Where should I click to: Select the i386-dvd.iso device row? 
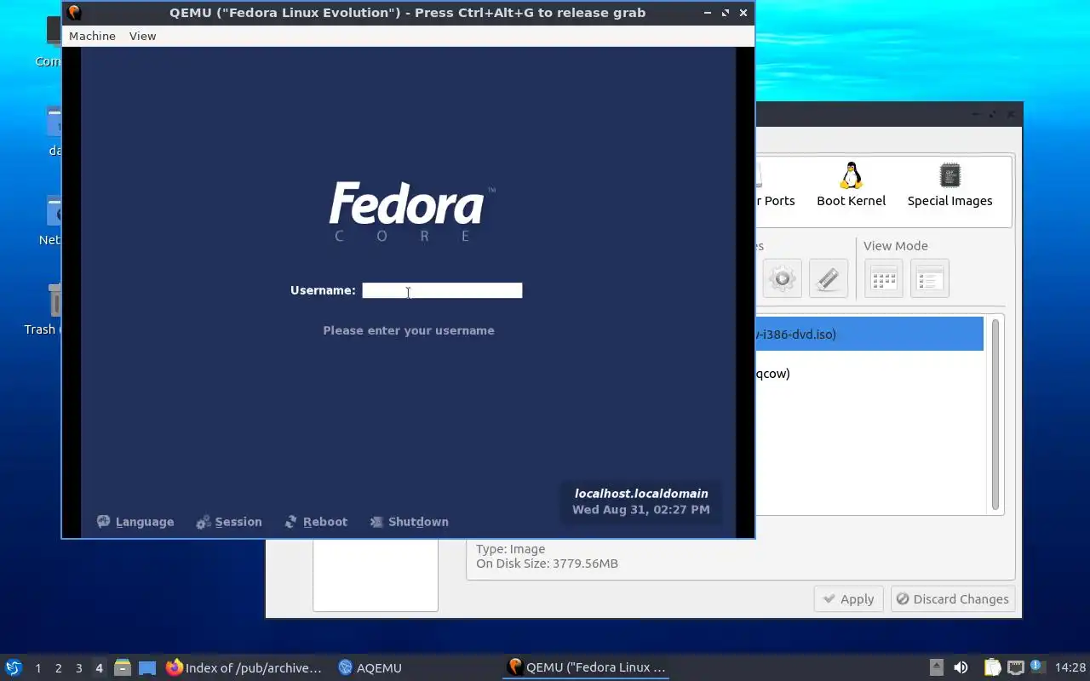click(869, 334)
